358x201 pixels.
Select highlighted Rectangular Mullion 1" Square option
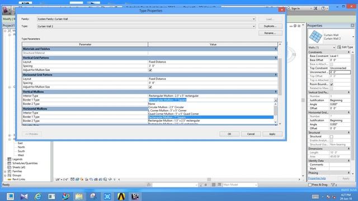pyautogui.click(x=211, y=117)
